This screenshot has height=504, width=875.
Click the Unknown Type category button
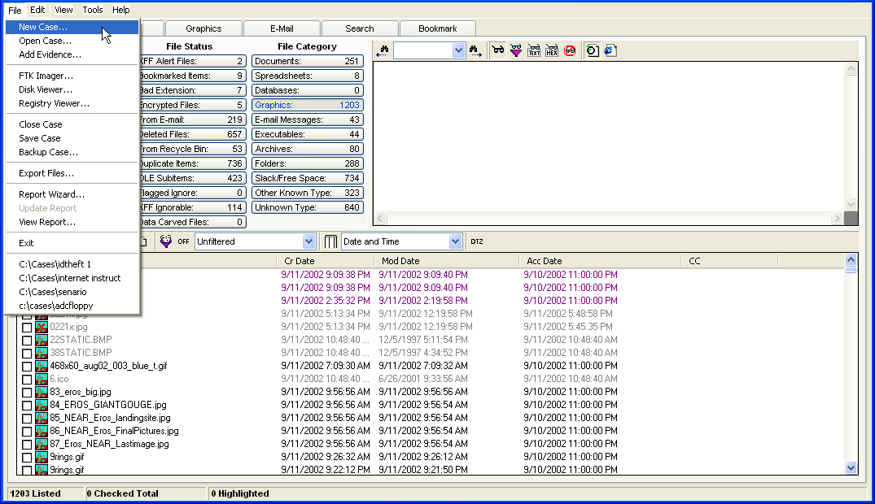308,207
